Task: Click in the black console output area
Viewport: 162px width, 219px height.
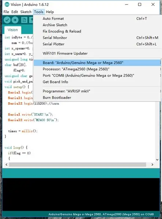Action: (x=81, y=195)
